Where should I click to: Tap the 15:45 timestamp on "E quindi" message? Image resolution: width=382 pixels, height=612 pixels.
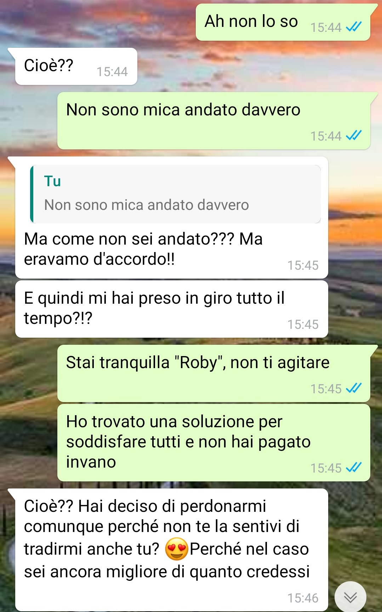tap(303, 324)
